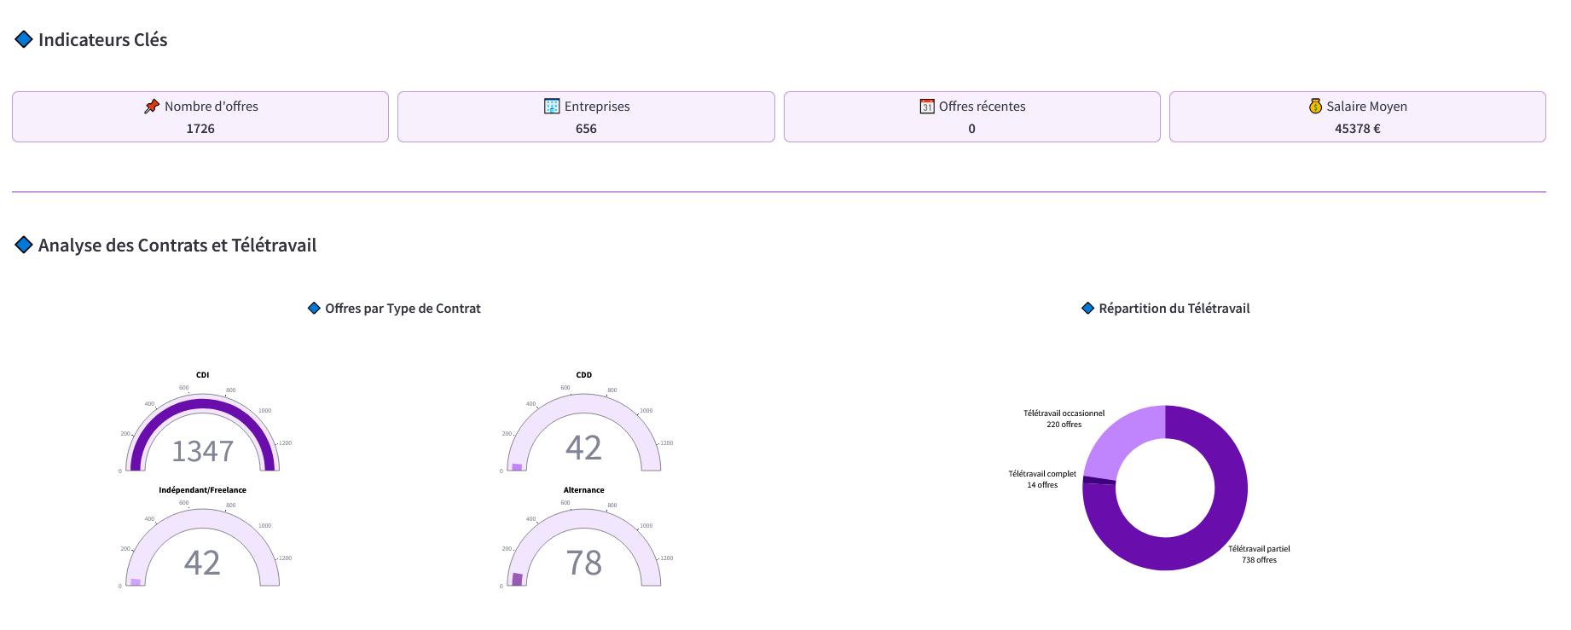This screenshot has width=1571, height=630.
Task: Click the Entreprises count 656
Action: click(586, 129)
